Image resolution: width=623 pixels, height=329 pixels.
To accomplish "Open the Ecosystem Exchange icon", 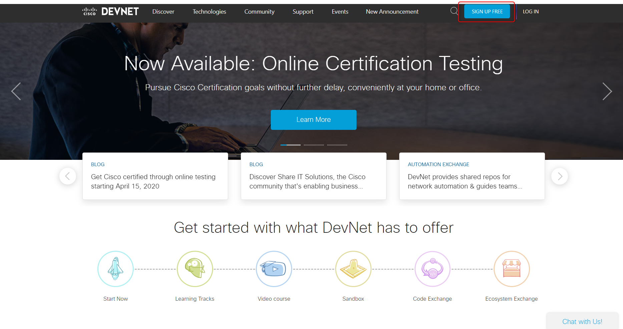I will [511, 269].
